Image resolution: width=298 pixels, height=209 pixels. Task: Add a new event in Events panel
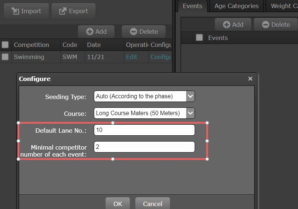[x=227, y=25]
